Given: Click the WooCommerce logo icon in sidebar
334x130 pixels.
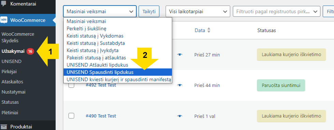Looking at the screenshot, I should point(4,20).
